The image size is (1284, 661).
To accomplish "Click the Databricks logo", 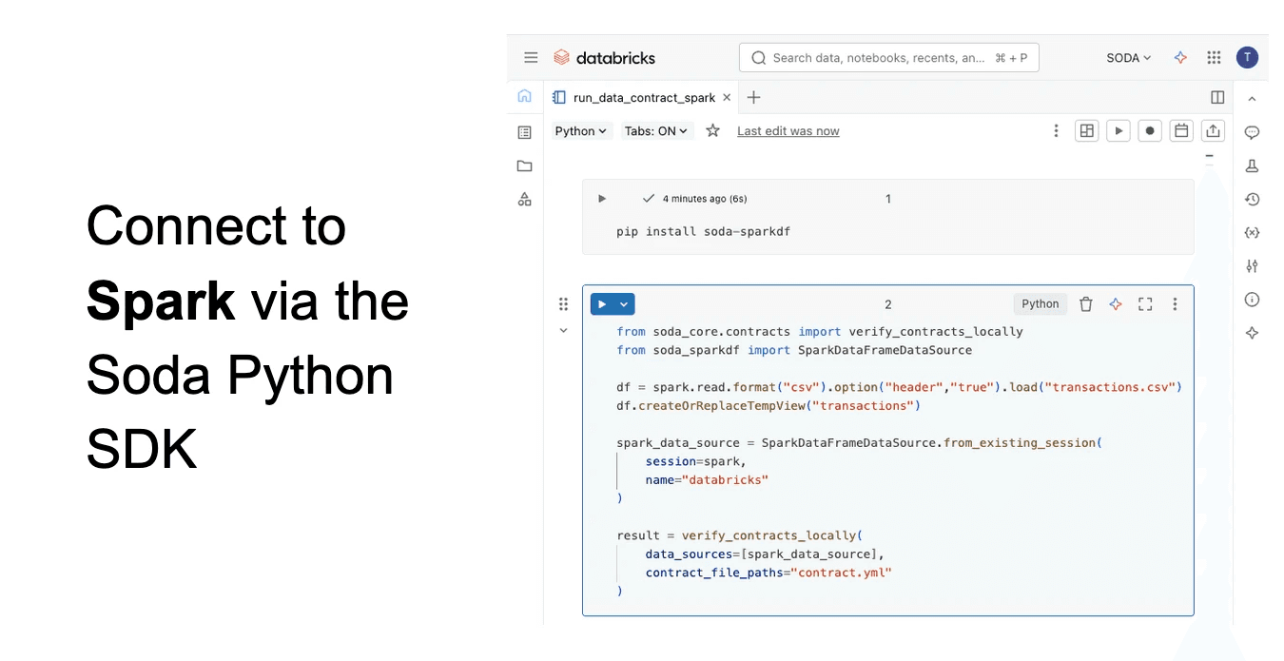I will pyautogui.click(x=604, y=57).
